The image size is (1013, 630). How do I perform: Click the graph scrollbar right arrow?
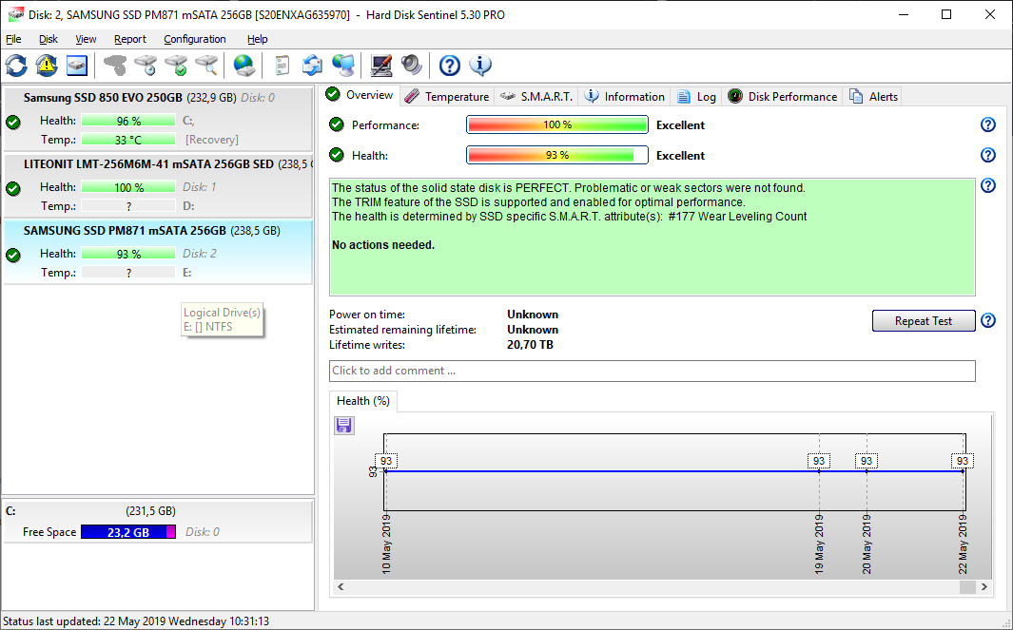point(984,586)
